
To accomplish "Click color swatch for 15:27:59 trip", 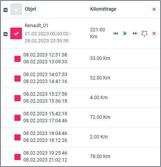I will (x=18, y=98).
